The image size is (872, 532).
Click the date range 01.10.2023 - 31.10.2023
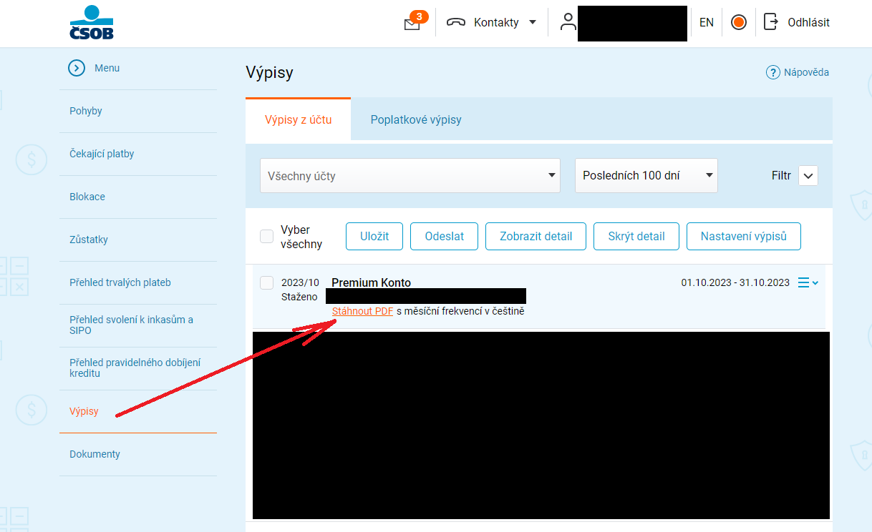(x=735, y=282)
